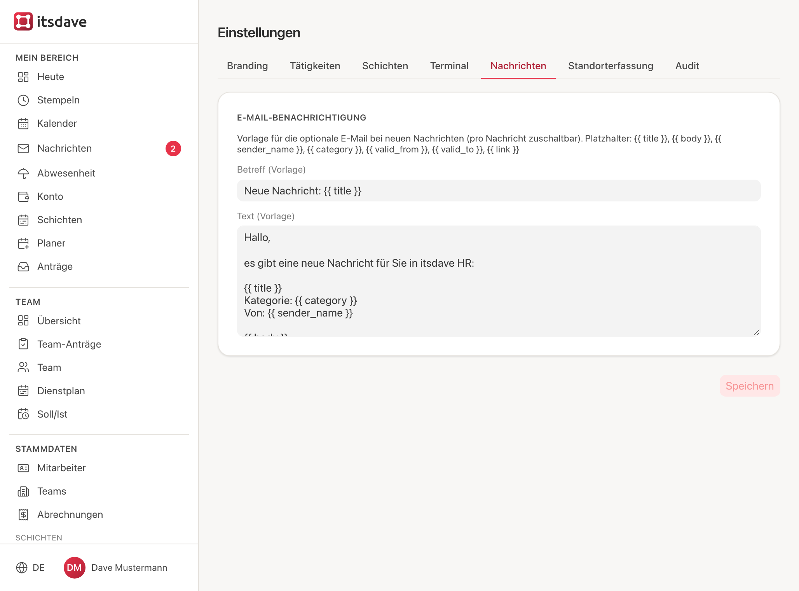Focus the Betreff (Vorlage) input field

[499, 191]
